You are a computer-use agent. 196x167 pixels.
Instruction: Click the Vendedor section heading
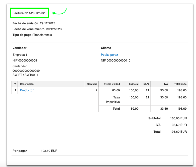[x=20, y=48]
